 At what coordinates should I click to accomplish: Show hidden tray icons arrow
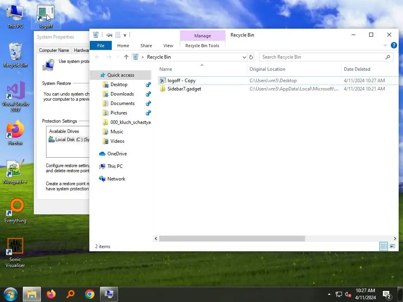click(329, 294)
